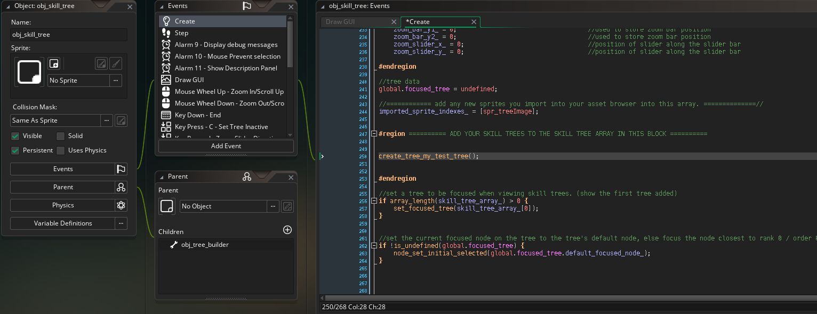Click the new sprite icon beside the sprite preview

(x=53, y=64)
